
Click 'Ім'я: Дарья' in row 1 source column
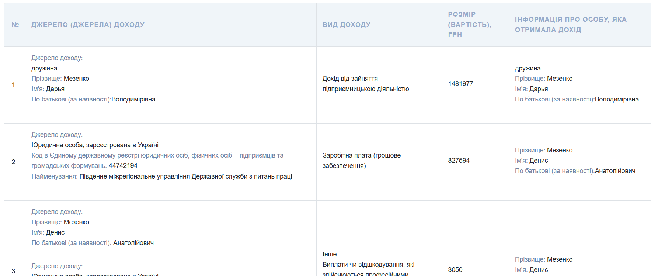click(x=48, y=89)
